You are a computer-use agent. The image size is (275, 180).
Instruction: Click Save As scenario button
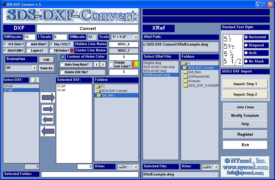point(46,68)
